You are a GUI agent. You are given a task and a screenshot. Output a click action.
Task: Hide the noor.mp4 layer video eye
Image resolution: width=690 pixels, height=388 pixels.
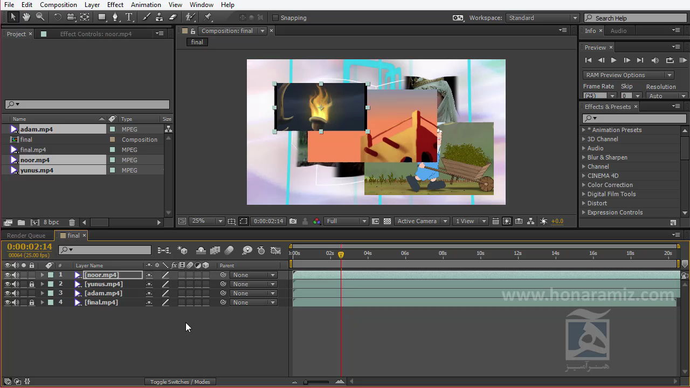pos(8,275)
